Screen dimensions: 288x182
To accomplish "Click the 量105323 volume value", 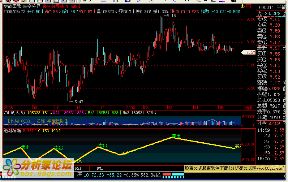I will point(107,12).
